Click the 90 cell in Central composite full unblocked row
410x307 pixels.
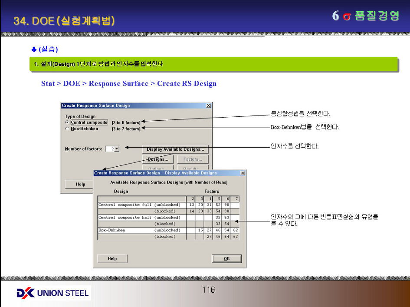226,205
